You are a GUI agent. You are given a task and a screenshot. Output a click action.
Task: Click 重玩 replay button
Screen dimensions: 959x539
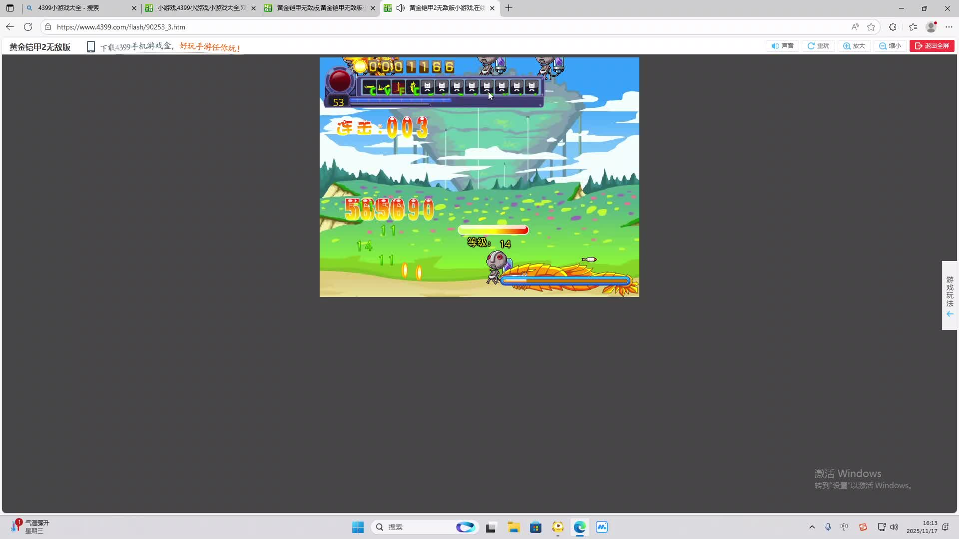click(818, 46)
